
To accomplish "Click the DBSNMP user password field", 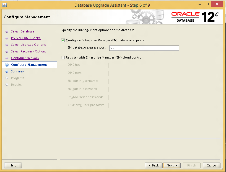I will click(x=144, y=97).
